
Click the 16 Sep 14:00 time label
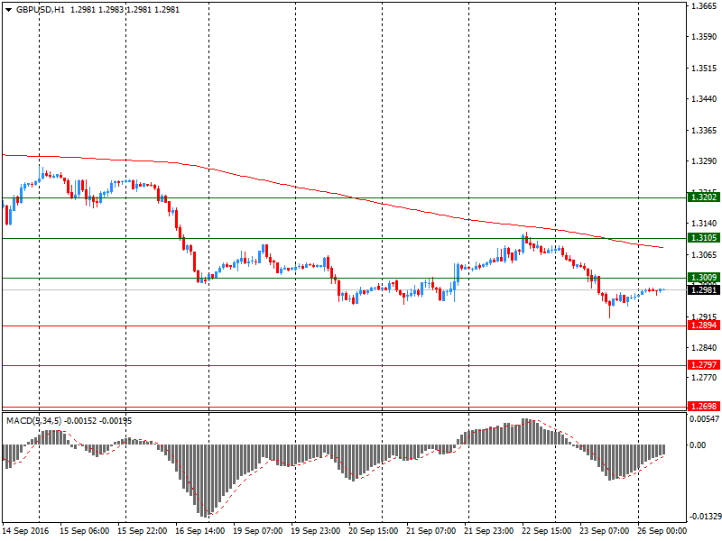(x=200, y=531)
